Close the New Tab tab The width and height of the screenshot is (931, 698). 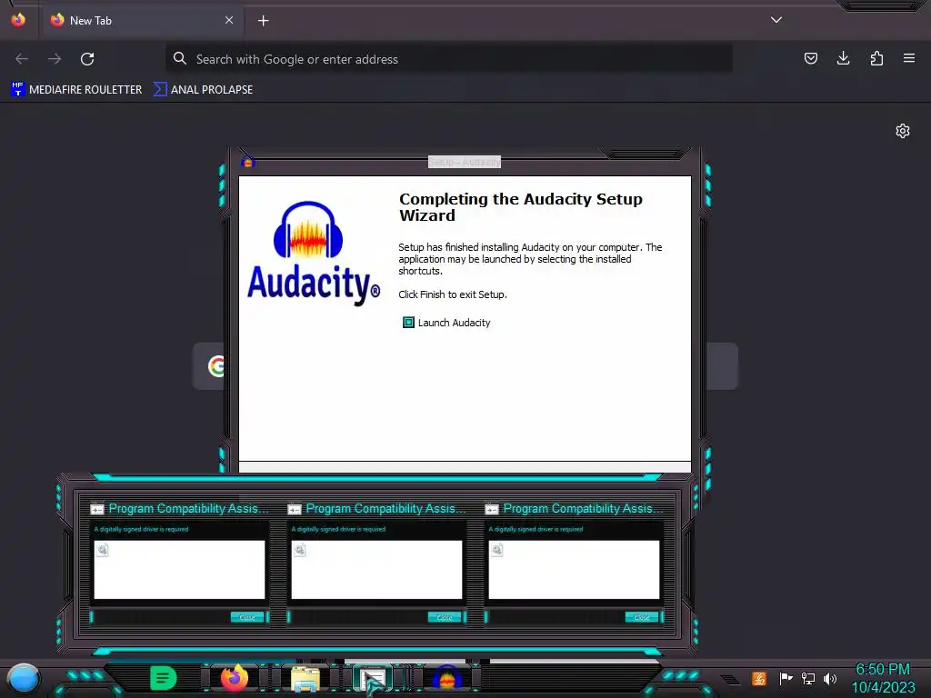(229, 20)
